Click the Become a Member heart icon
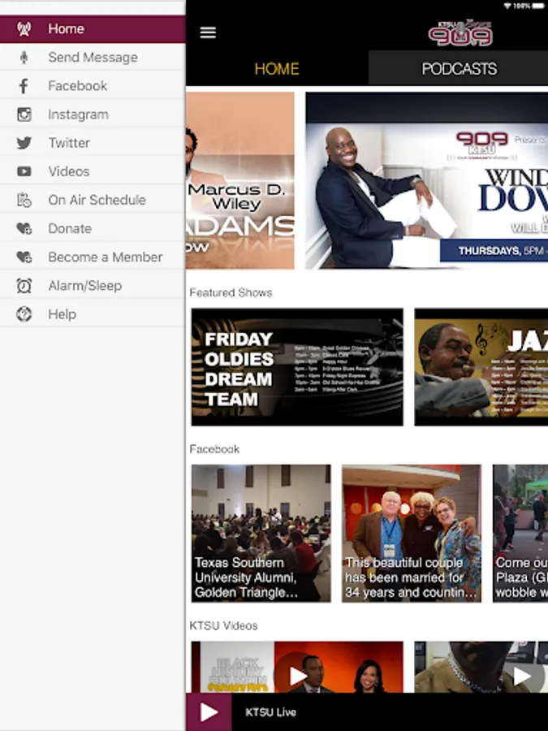548x731 pixels. point(24,257)
